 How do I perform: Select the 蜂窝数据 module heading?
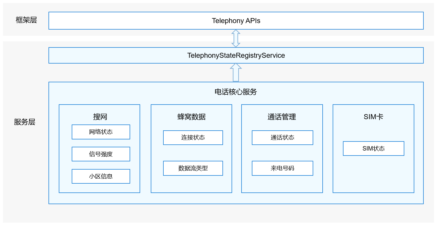(x=191, y=117)
